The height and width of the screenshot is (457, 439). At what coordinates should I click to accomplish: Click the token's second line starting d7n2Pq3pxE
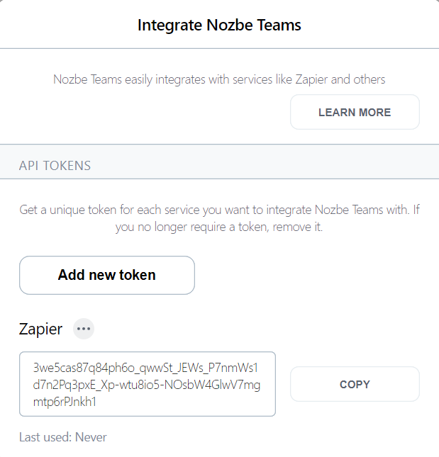pyautogui.click(x=146, y=385)
